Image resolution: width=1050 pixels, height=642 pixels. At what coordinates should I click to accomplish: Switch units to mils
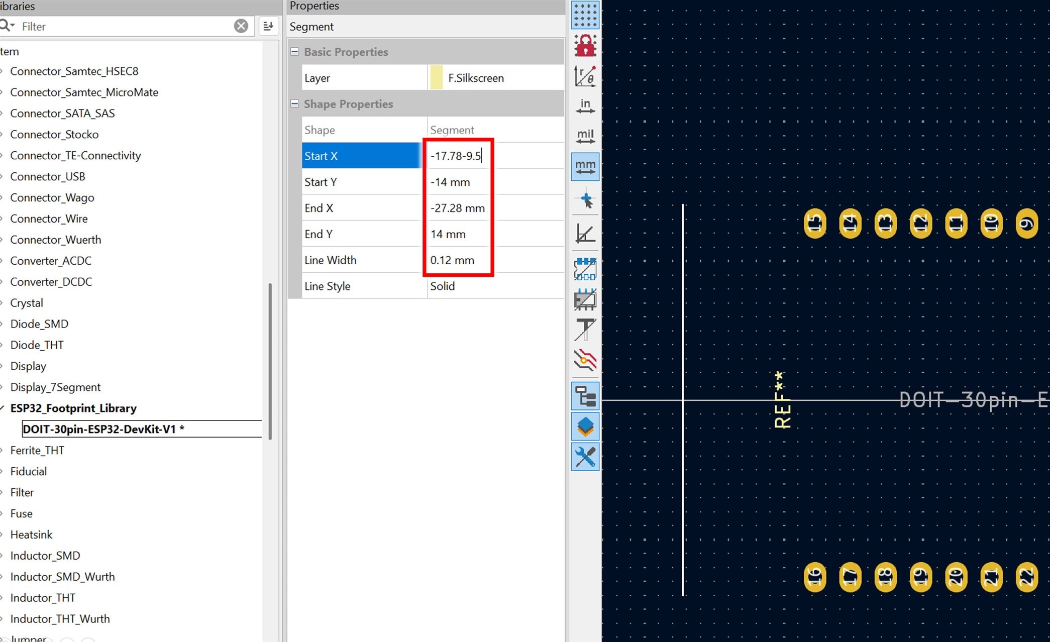coord(585,136)
